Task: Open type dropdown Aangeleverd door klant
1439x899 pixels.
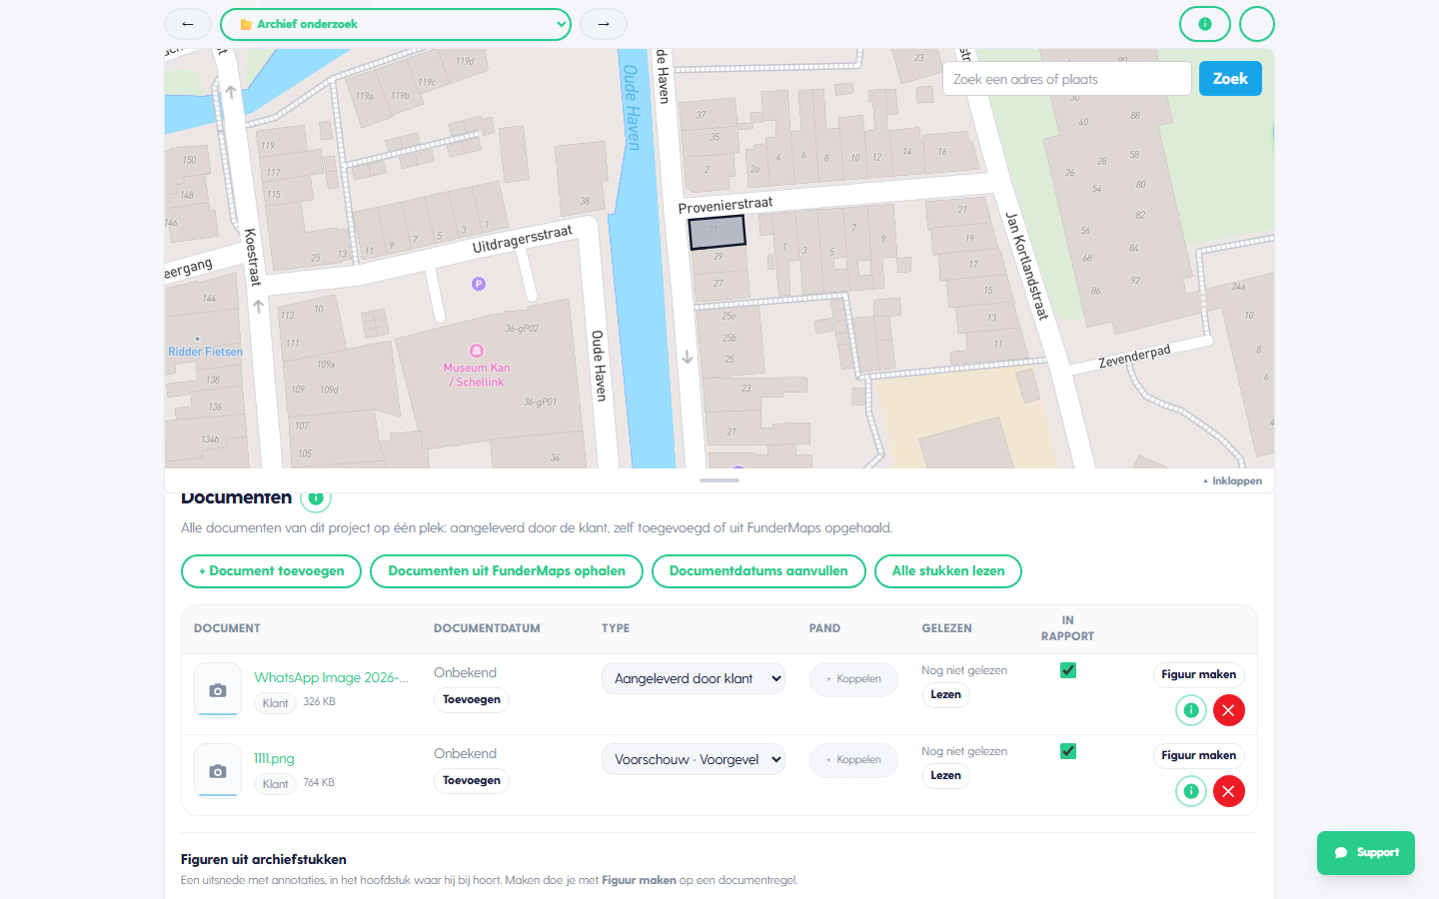Action: pos(694,678)
